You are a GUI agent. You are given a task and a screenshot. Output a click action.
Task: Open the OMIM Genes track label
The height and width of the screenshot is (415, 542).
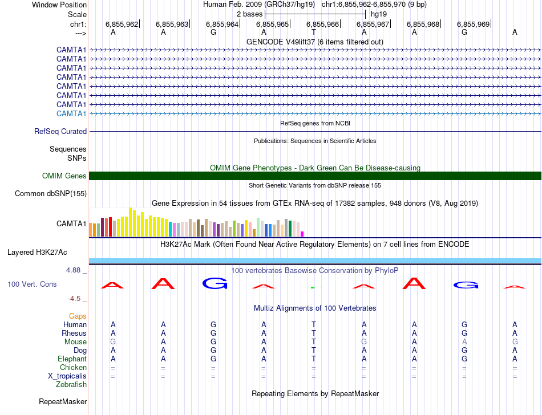point(64,176)
